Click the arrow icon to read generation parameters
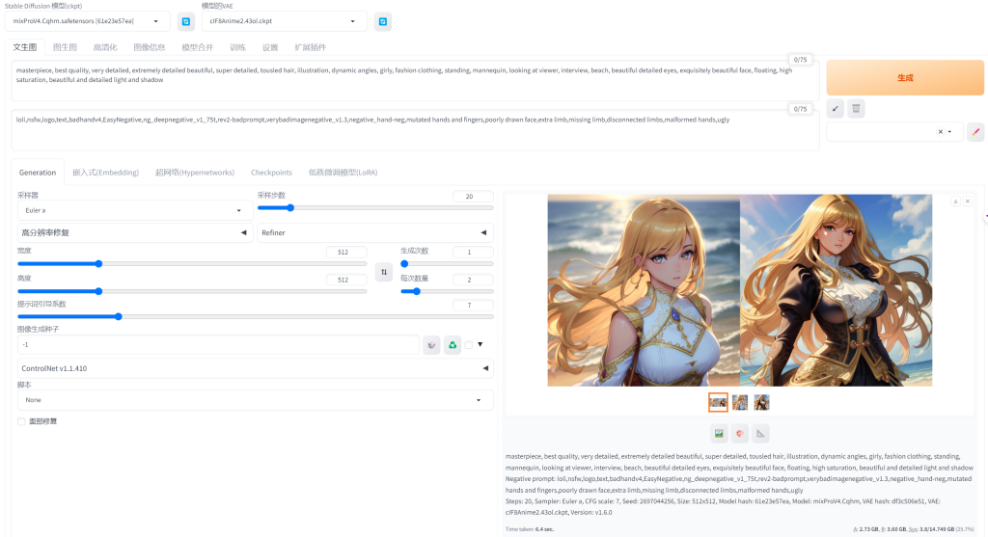 coord(836,109)
